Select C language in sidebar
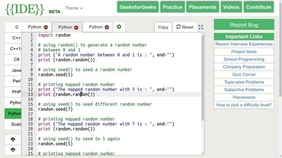The height and width of the screenshot is (158, 282). point(13,27)
